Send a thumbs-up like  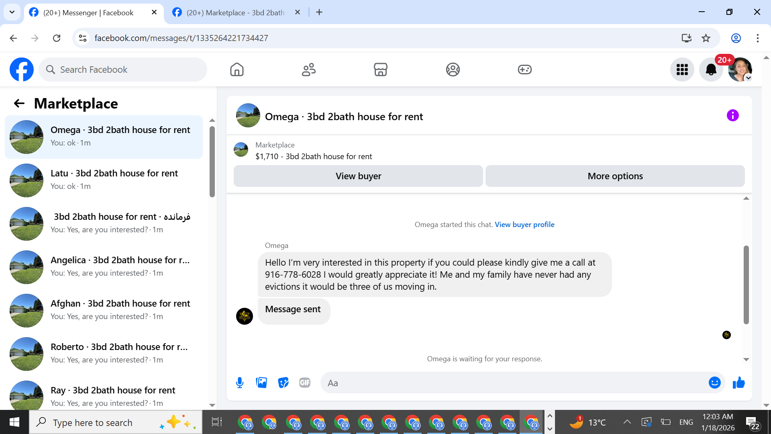point(738,383)
